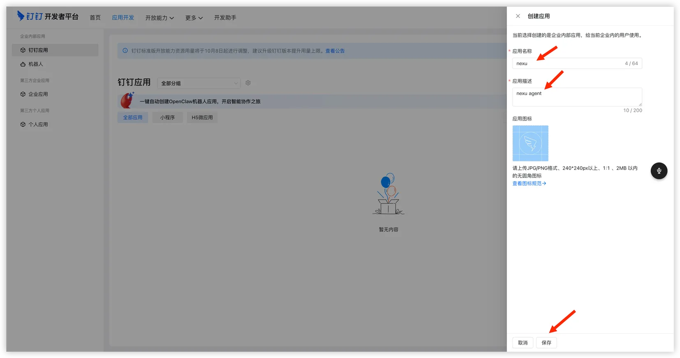Open 个人应用 in the sidebar
680x358 pixels.
pos(38,124)
